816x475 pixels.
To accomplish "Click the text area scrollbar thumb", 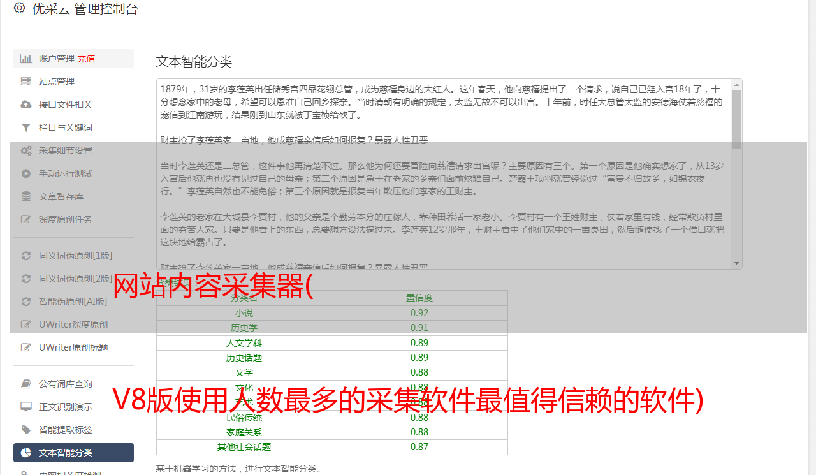I will (x=737, y=119).
